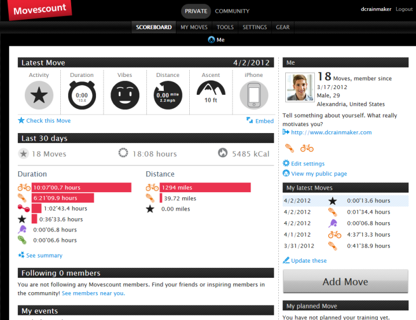Screen dimensions: 416x320
Task: Click the orange bicycle icon under profile
Action: pos(307,148)
